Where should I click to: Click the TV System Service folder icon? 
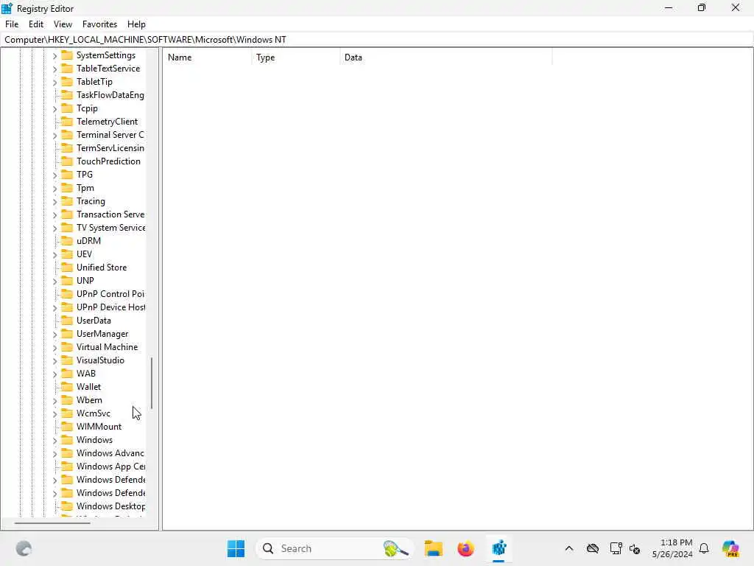67,228
